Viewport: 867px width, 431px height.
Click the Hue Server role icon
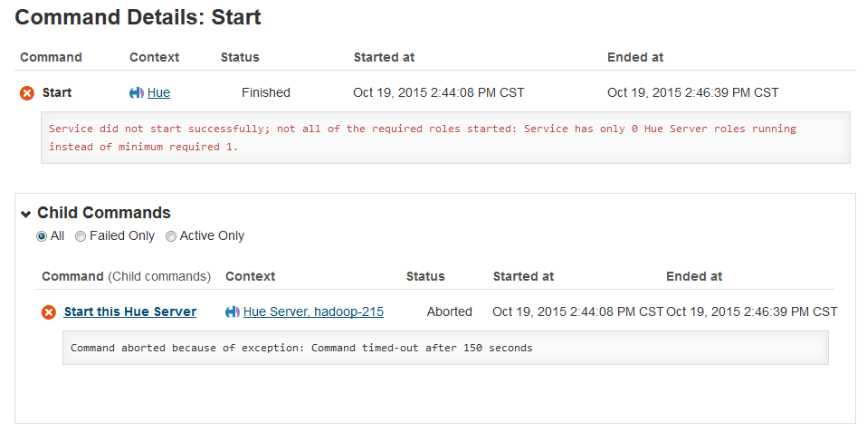click(x=233, y=312)
